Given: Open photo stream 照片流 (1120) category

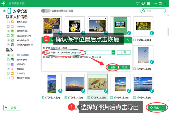Looking at the screenshot, I should pyautogui.click(x=23, y=55).
